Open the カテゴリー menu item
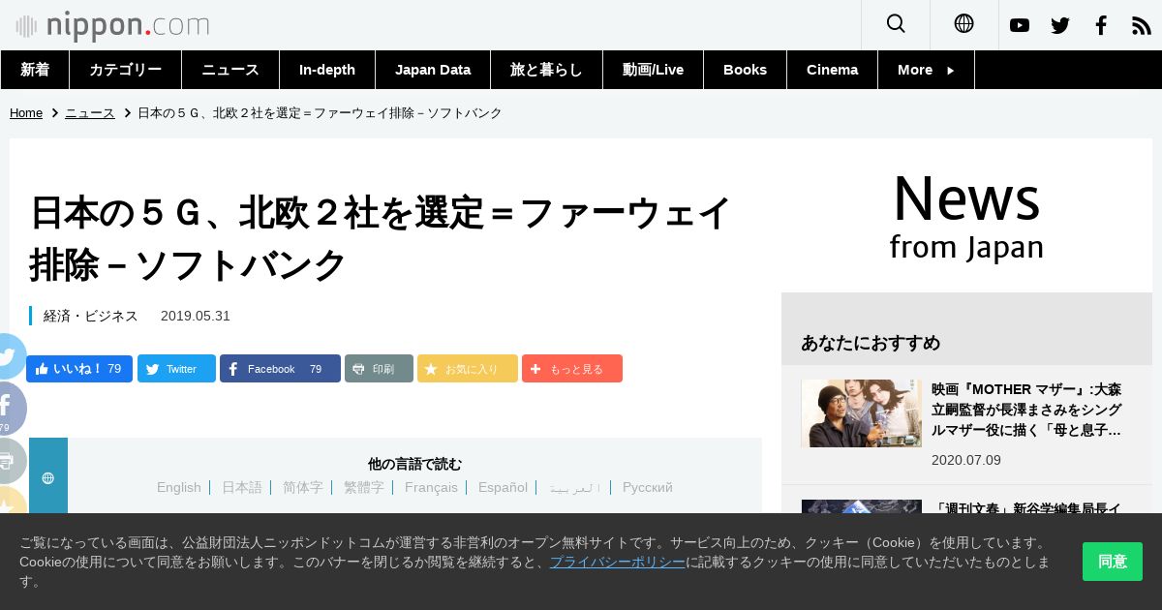Image resolution: width=1162 pixels, height=610 pixels. pos(126,70)
